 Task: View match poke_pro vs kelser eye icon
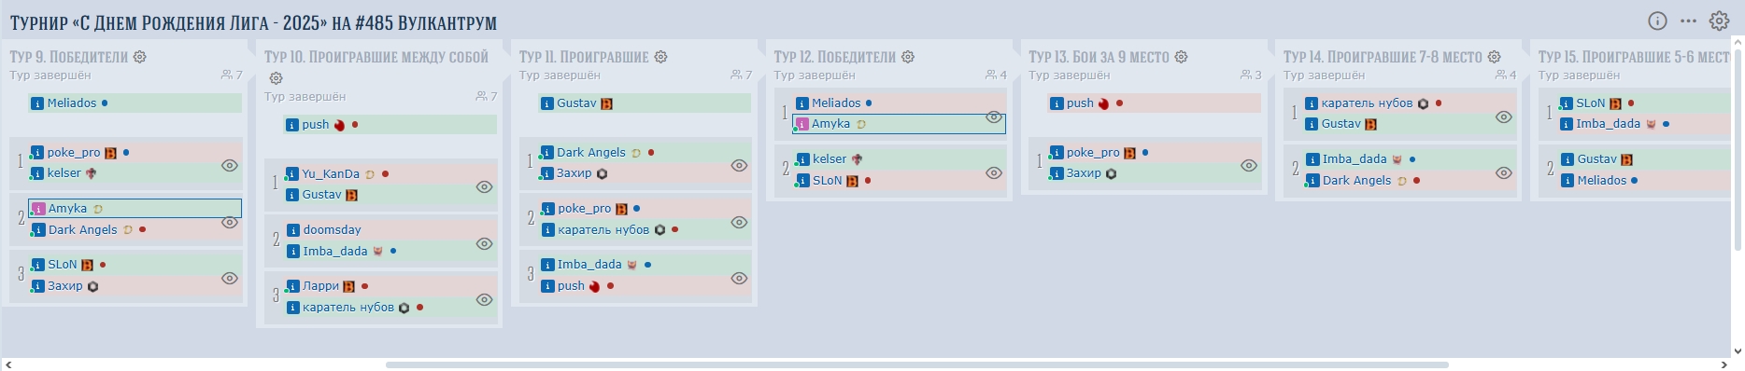(x=229, y=165)
